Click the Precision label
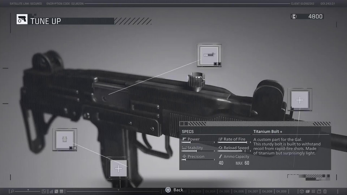Viewport: 347px width, 195px height. [196, 157]
